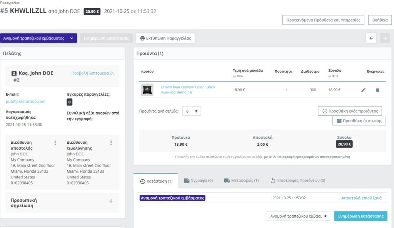Select the Κατάσταση (1) tab
Viewport: 394px width, 228px height.
156,181
